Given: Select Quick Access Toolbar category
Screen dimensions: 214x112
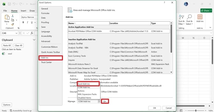Looking at the screenshot, I should click(51, 52).
